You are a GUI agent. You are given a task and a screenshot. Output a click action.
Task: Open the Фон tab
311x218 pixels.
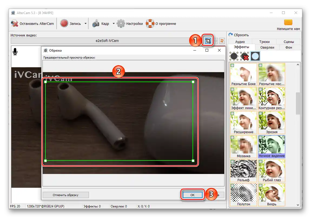(x=289, y=47)
